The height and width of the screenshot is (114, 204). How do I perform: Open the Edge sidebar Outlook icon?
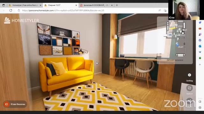point(200,46)
